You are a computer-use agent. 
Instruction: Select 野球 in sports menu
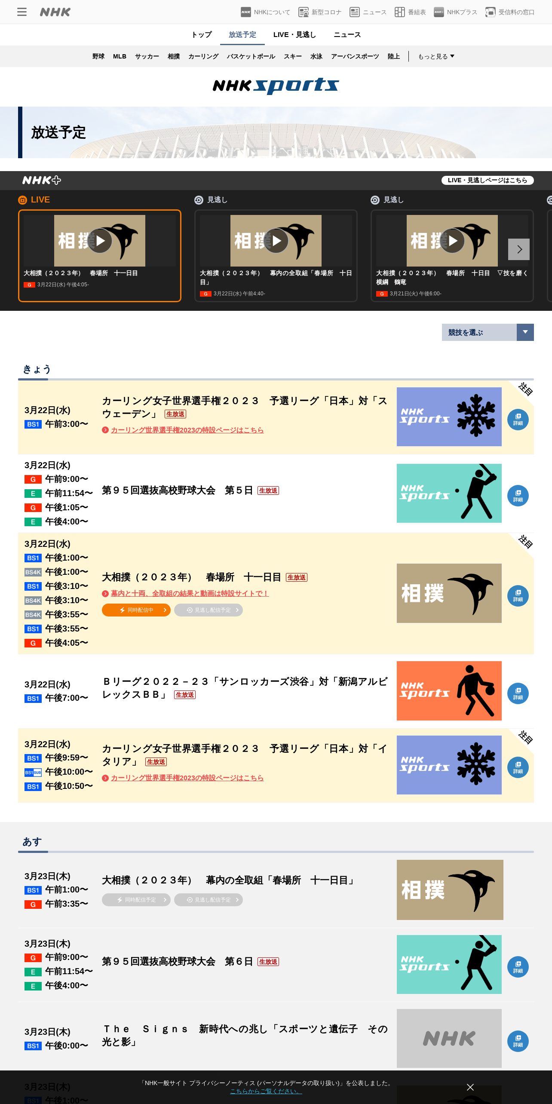coord(98,56)
